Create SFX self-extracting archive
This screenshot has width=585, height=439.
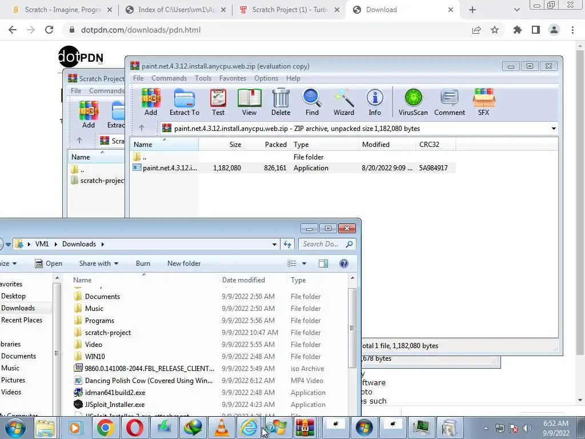pyautogui.click(x=483, y=102)
